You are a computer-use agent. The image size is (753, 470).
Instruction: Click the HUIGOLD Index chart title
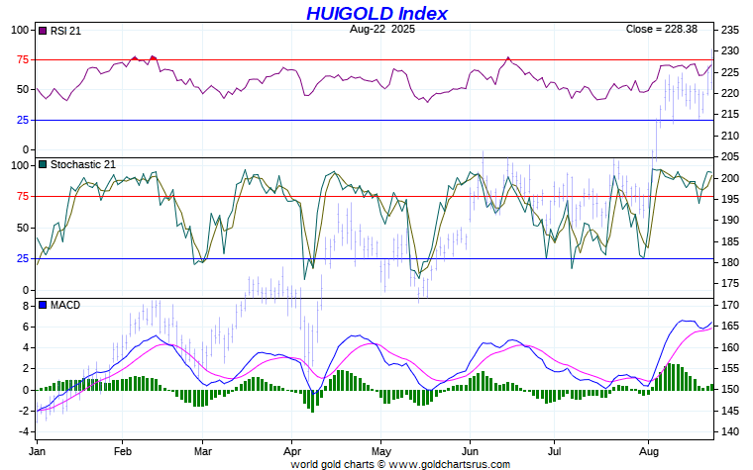point(376,13)
